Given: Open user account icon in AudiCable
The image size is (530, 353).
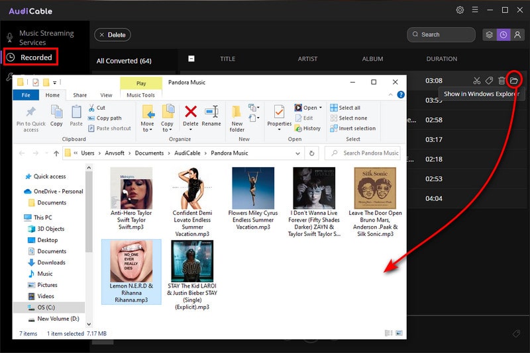Looking at the screenshot, I should point(517,35).
